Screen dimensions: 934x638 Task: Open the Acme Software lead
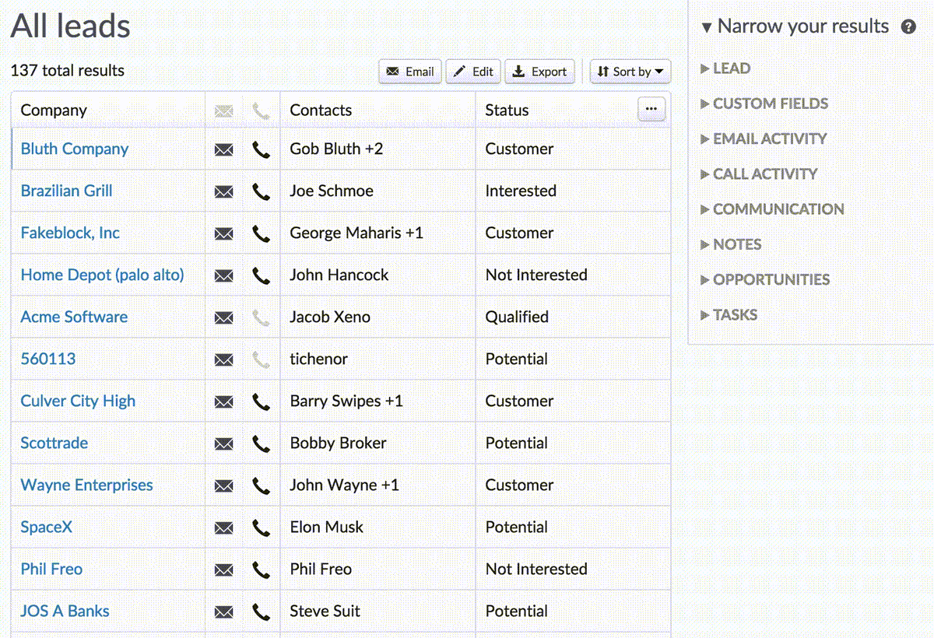tap(74, 317)
